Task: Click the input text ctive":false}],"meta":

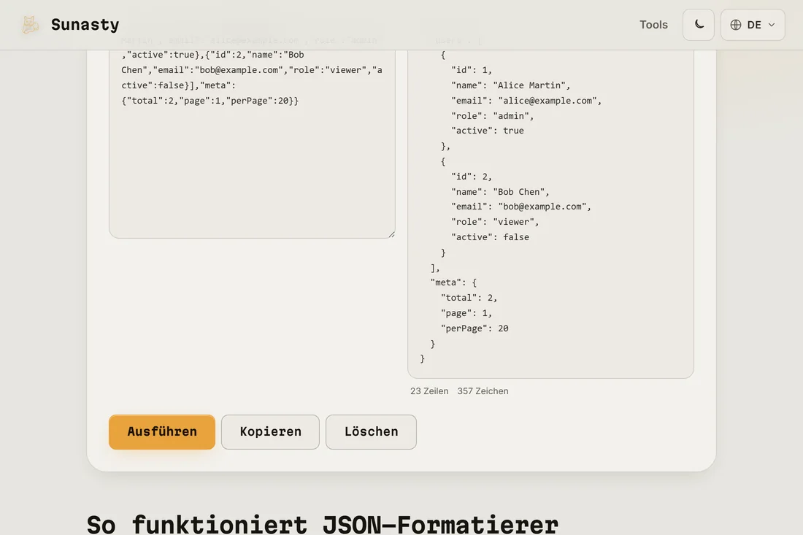Action: point(178,85)
